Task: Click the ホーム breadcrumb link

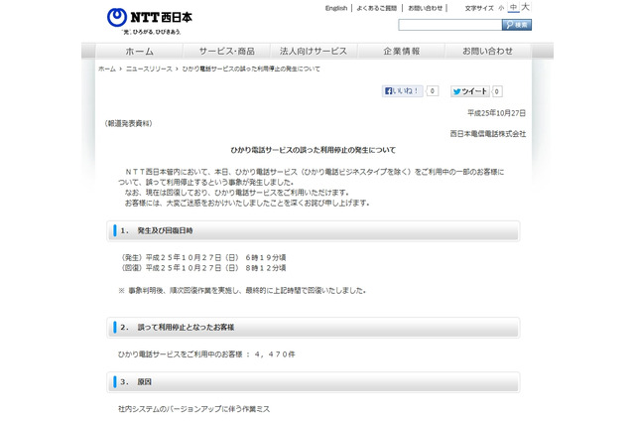Action: (107, 69)
